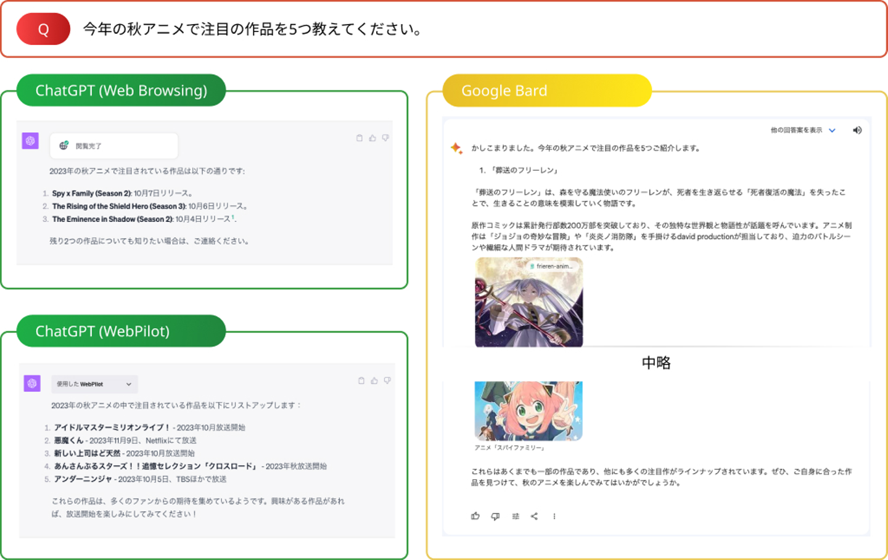Give the Bard answer a thumbs up
The image size is (888, 560).
point(475,516)
